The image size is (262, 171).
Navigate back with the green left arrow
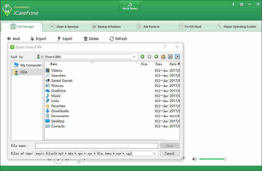click(142, 57)
